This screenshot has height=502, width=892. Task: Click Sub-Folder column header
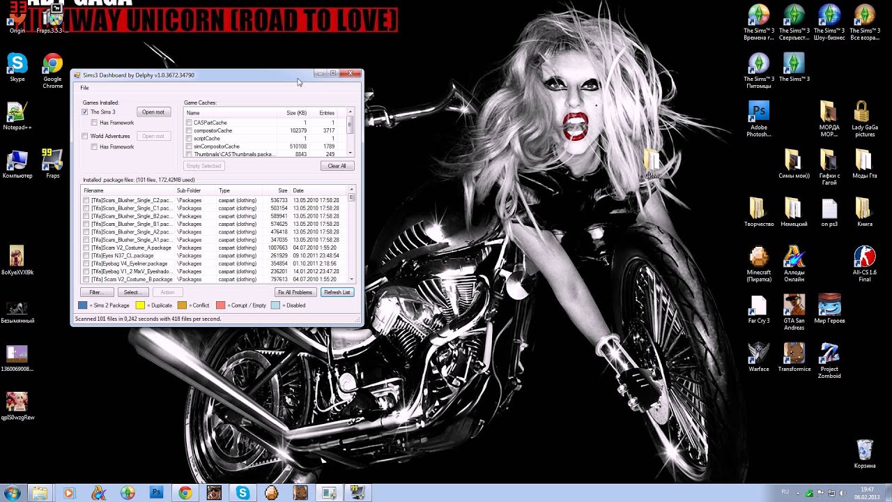point(195,190)
